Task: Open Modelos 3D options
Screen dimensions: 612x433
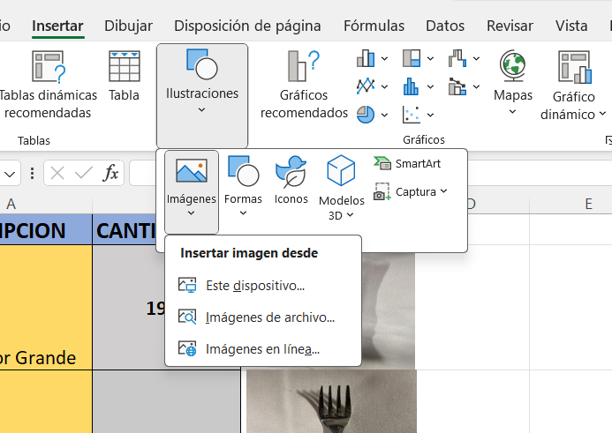Action: pyautogui.click(x=341, y=188)
